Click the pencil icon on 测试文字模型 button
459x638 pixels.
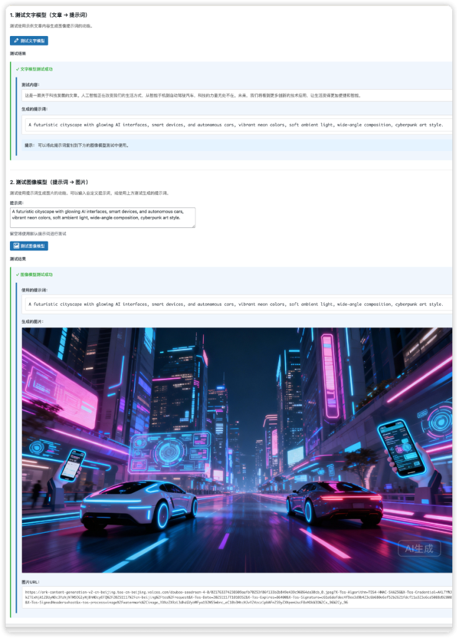[16, 40]
